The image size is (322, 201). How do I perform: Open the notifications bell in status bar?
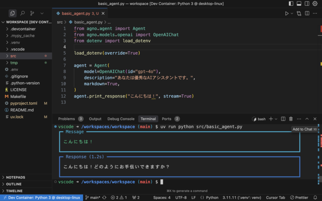coord(315,197)
